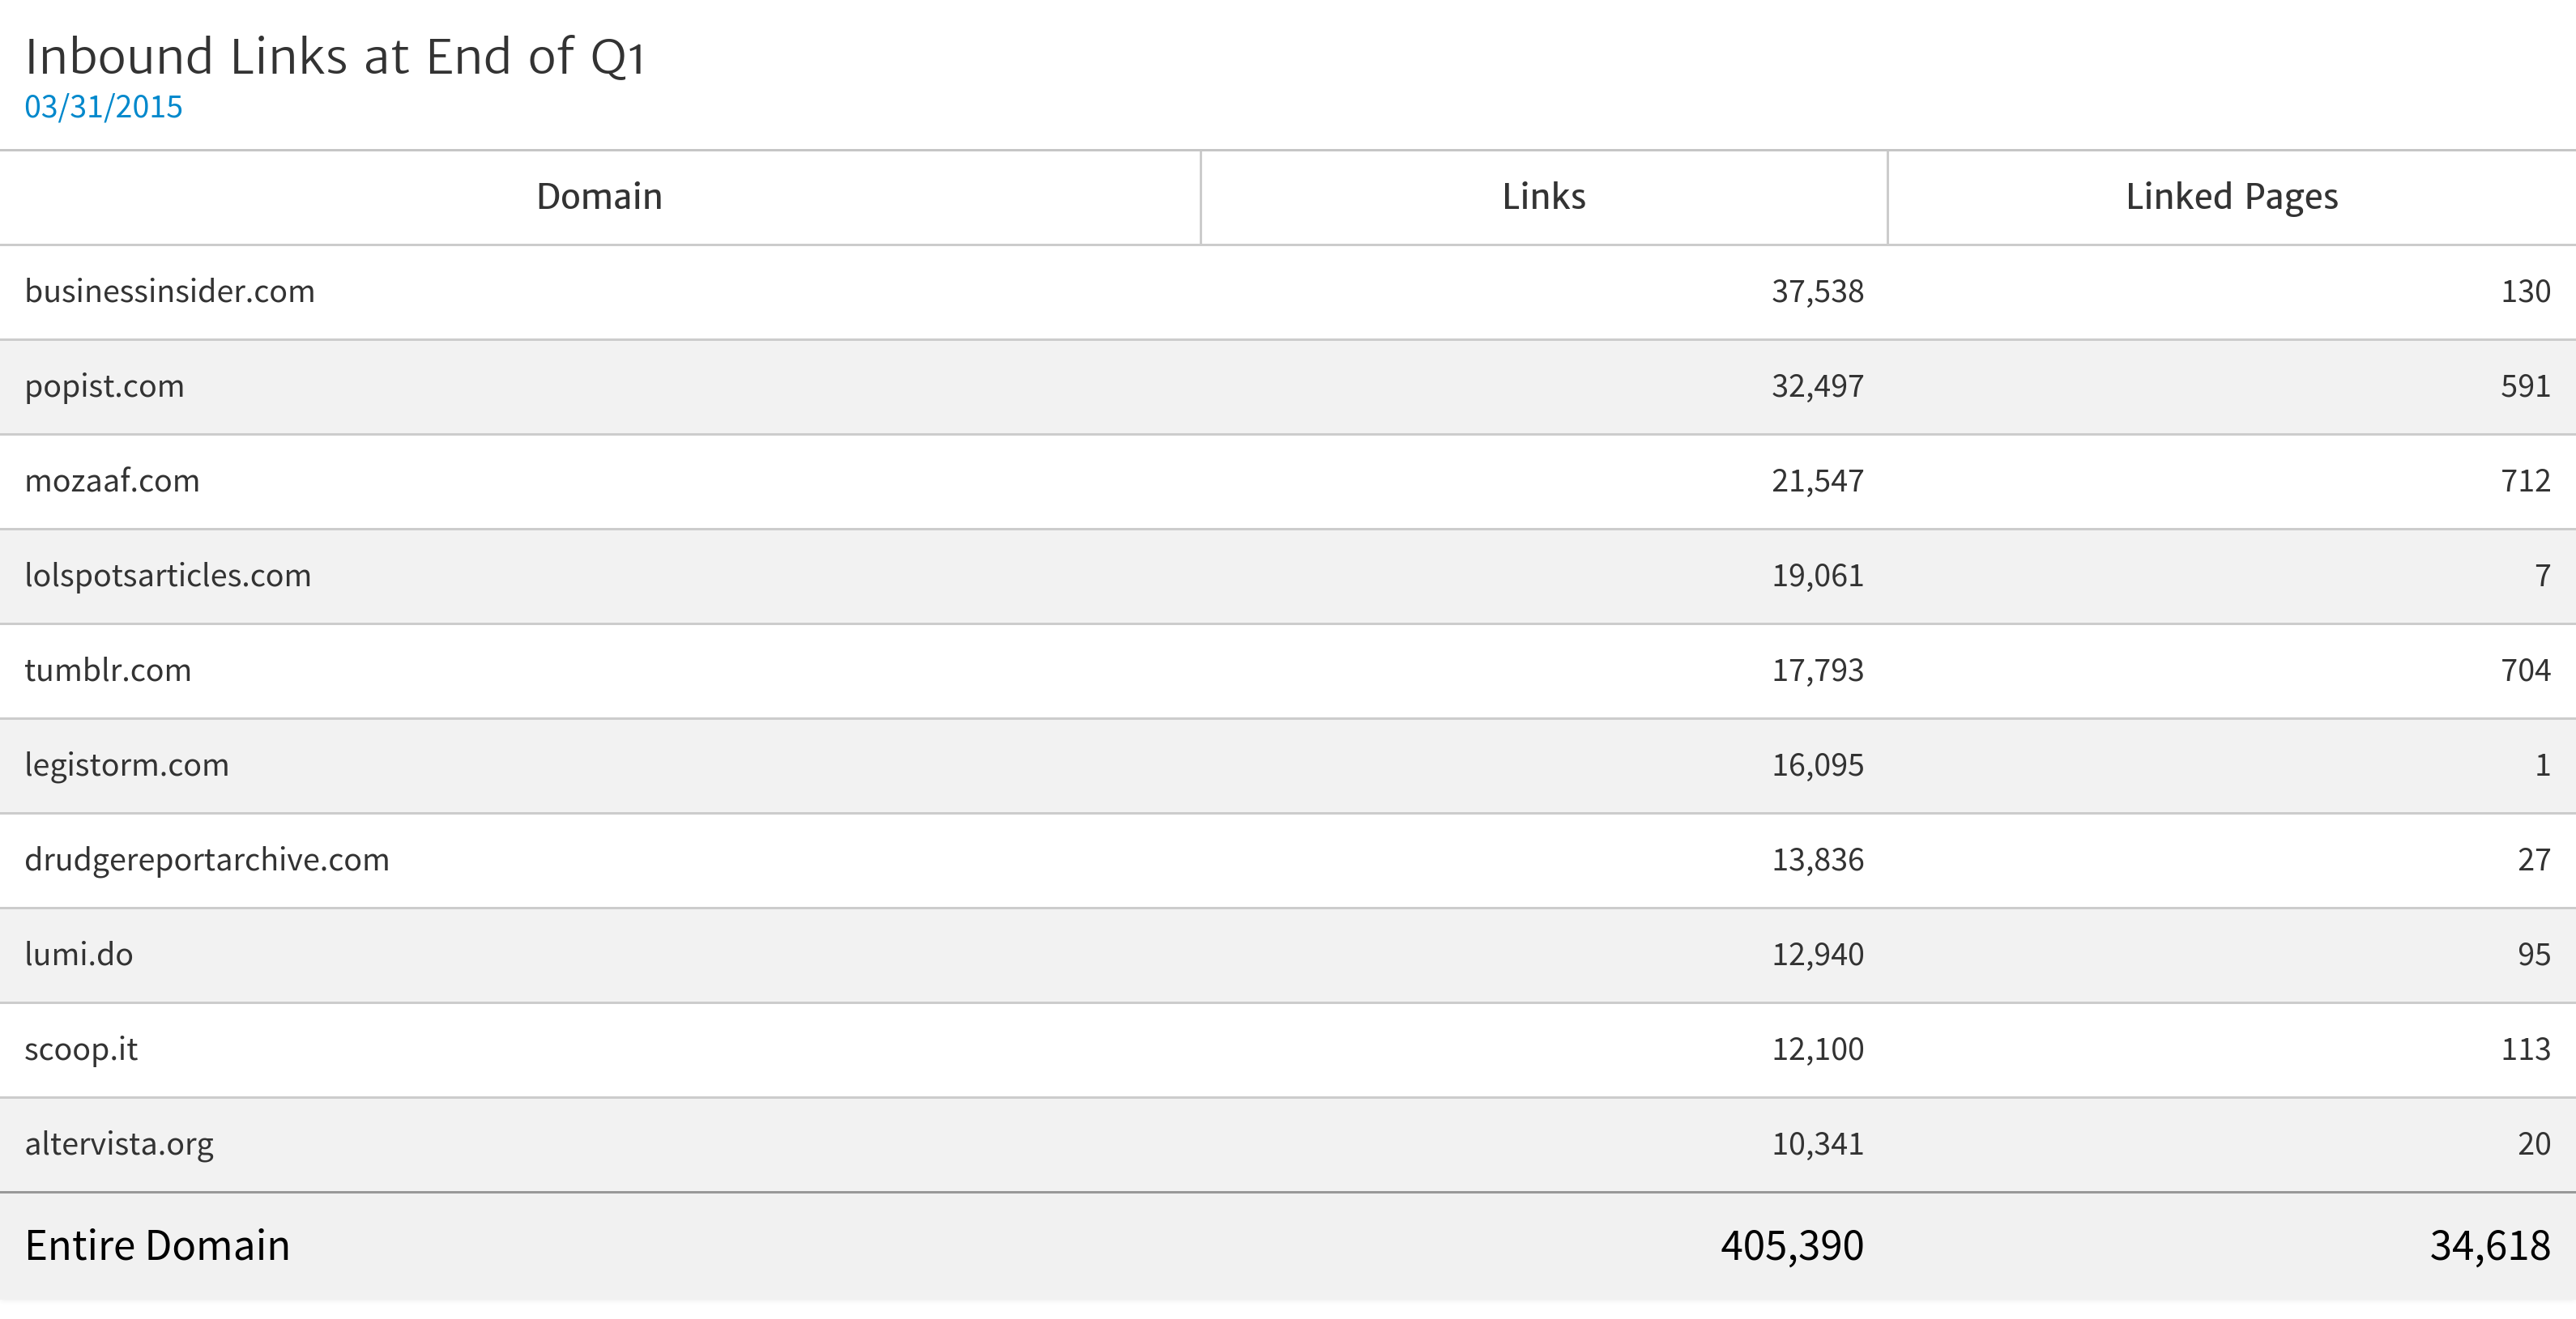Select the 712 linked pages value for mozaaf.com
Viewport: 2576px width, 1319px height.
(2525, 481)
